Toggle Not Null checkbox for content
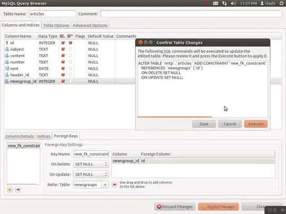The width and height of the screenshot is (286, 214). tap(63, 55)
